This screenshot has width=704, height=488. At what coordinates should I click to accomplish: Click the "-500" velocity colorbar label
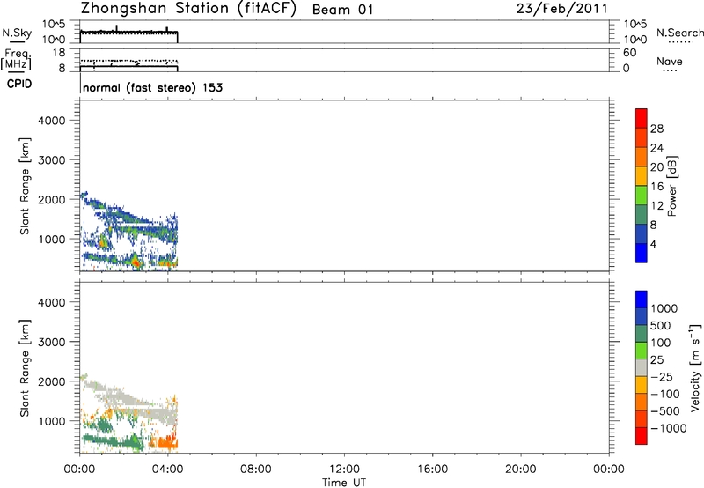point(664,411)
